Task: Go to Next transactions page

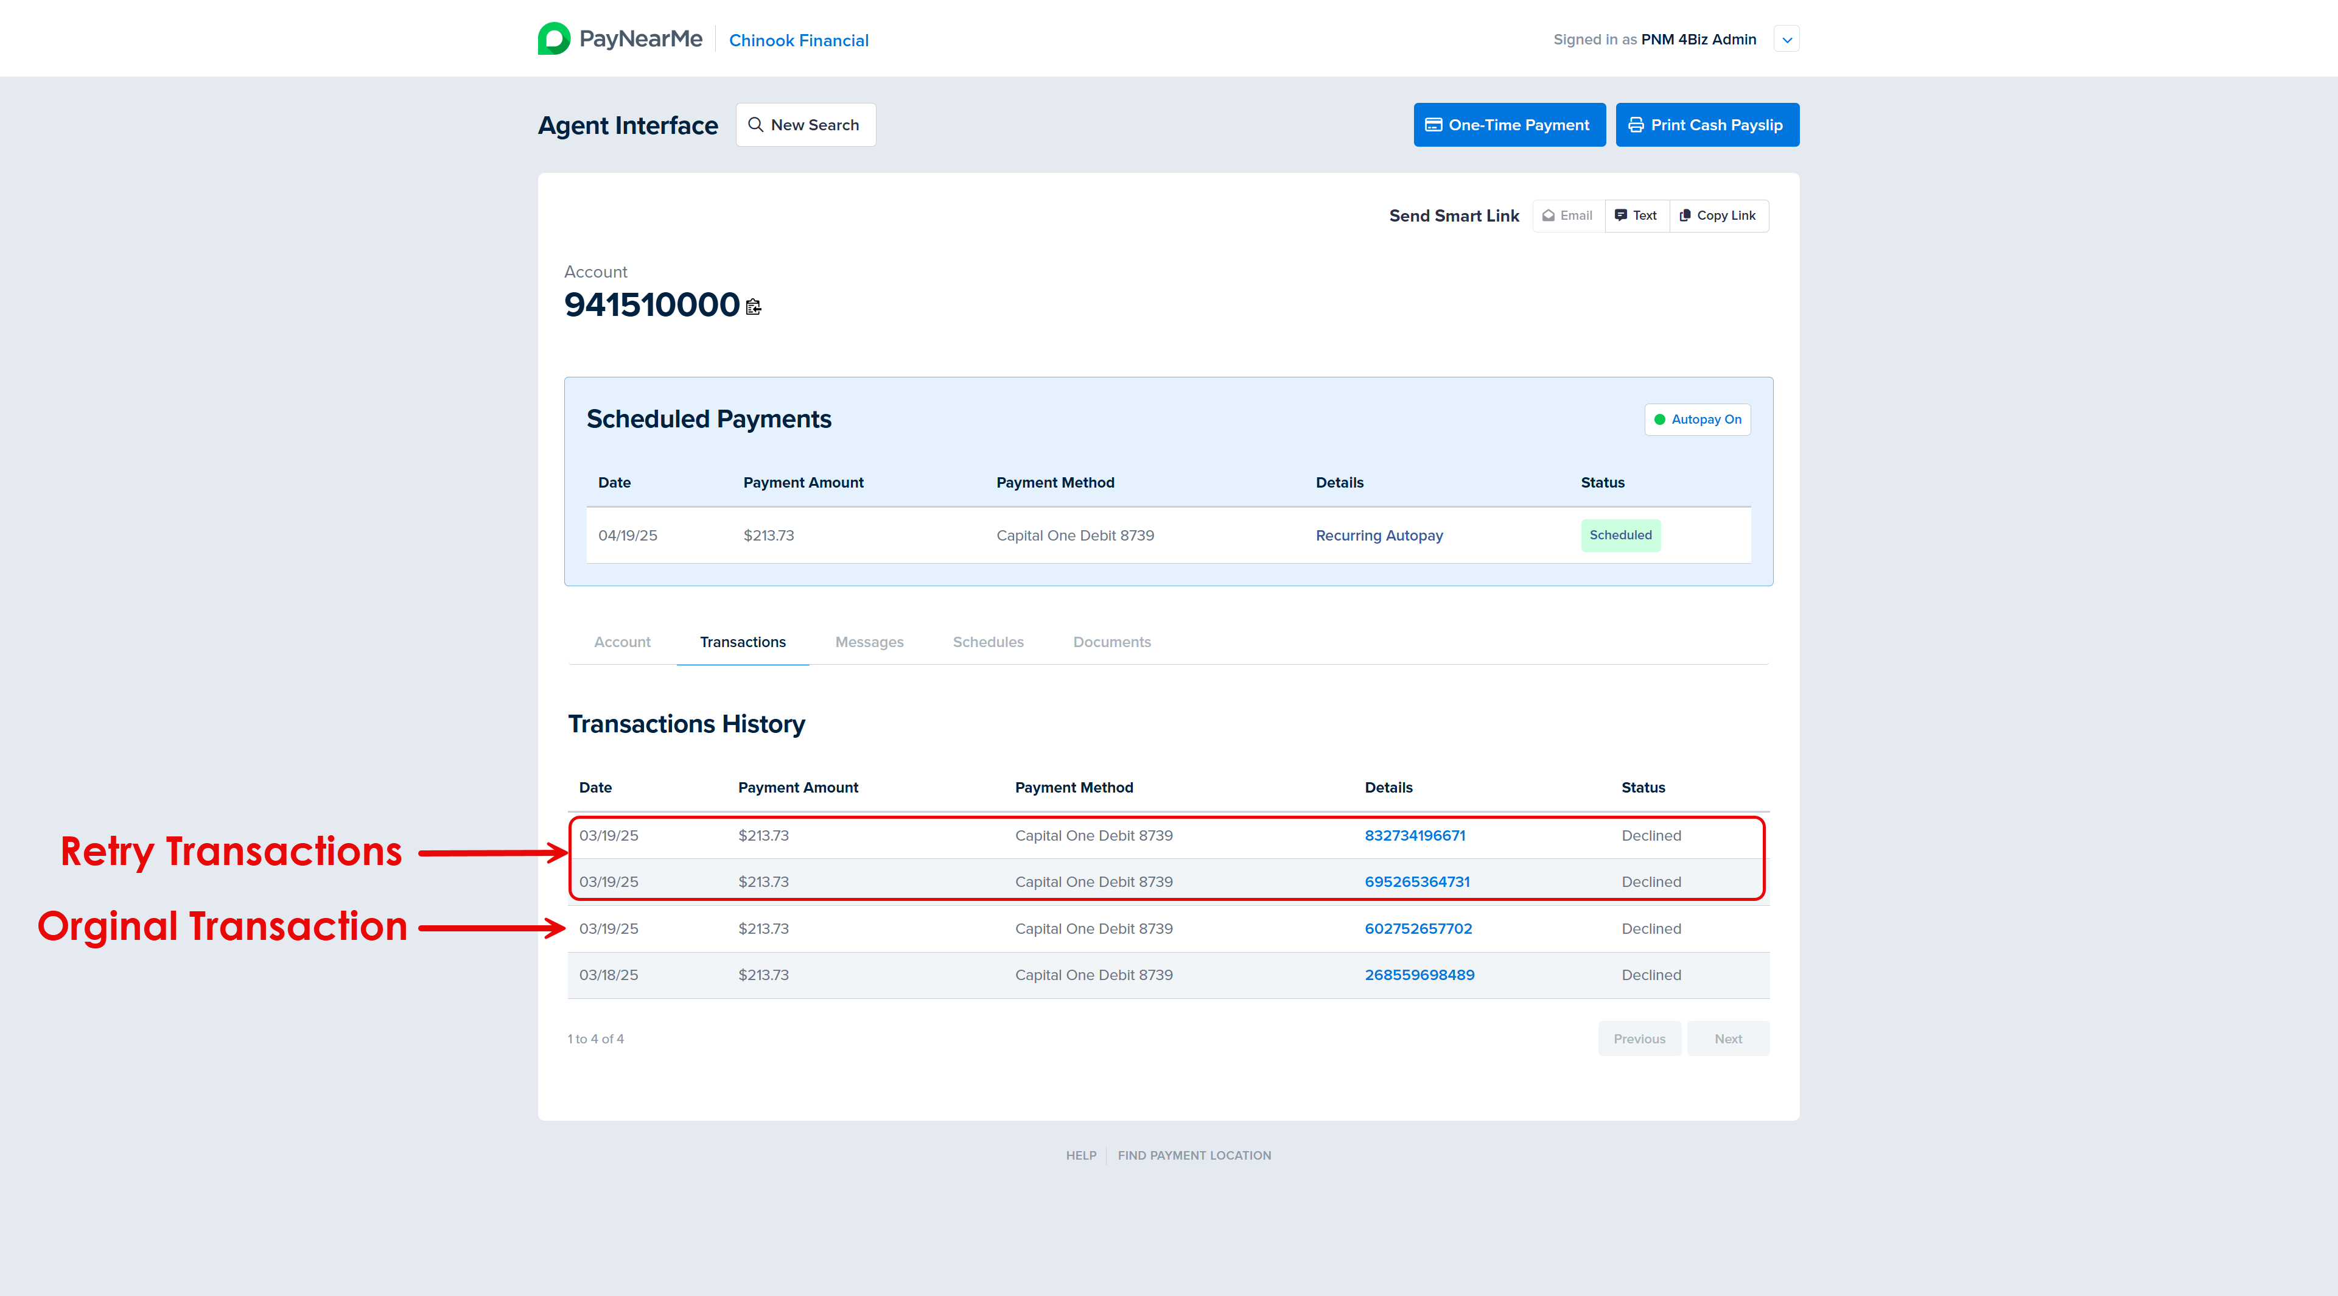Action: pyautogui.click(x=1727, y=1039)
